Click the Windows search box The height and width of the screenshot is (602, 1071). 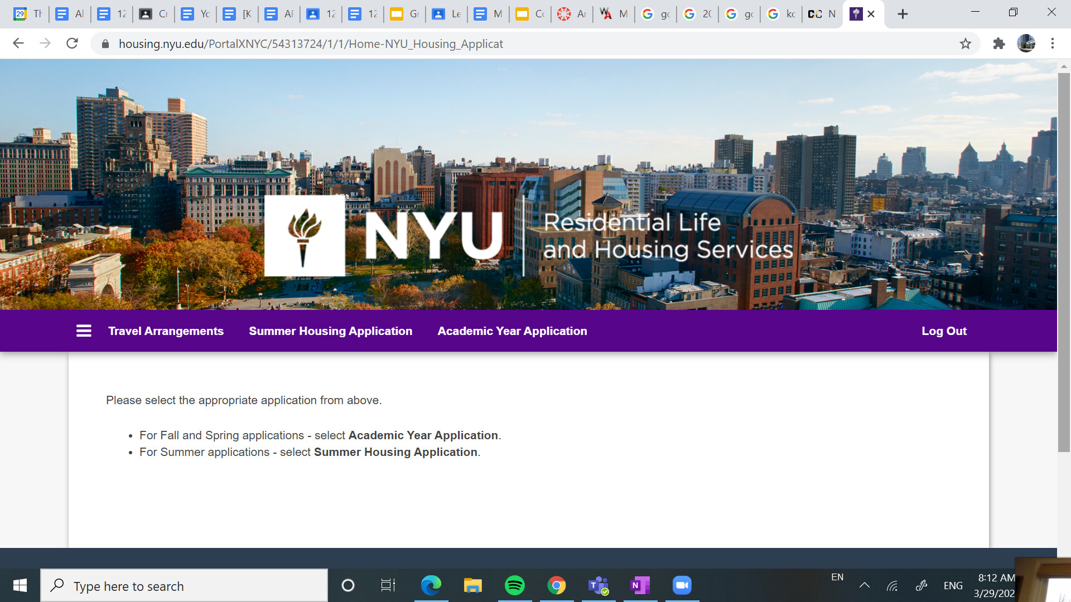tap(184, 586)
